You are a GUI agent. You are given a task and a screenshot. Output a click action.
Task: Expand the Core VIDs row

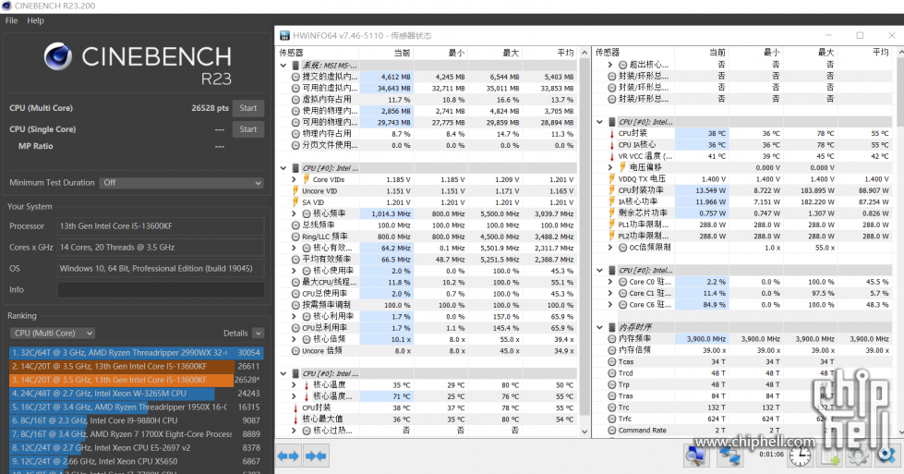[x=294, y=179]
